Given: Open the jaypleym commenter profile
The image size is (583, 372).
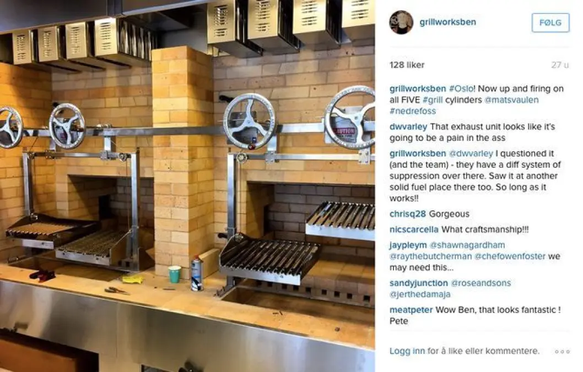Looking at the screenshot, I should pyautogui.click(x=408, y=245).
